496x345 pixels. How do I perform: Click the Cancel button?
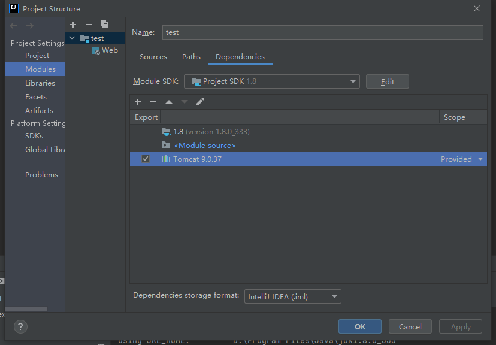pos(410,326)
